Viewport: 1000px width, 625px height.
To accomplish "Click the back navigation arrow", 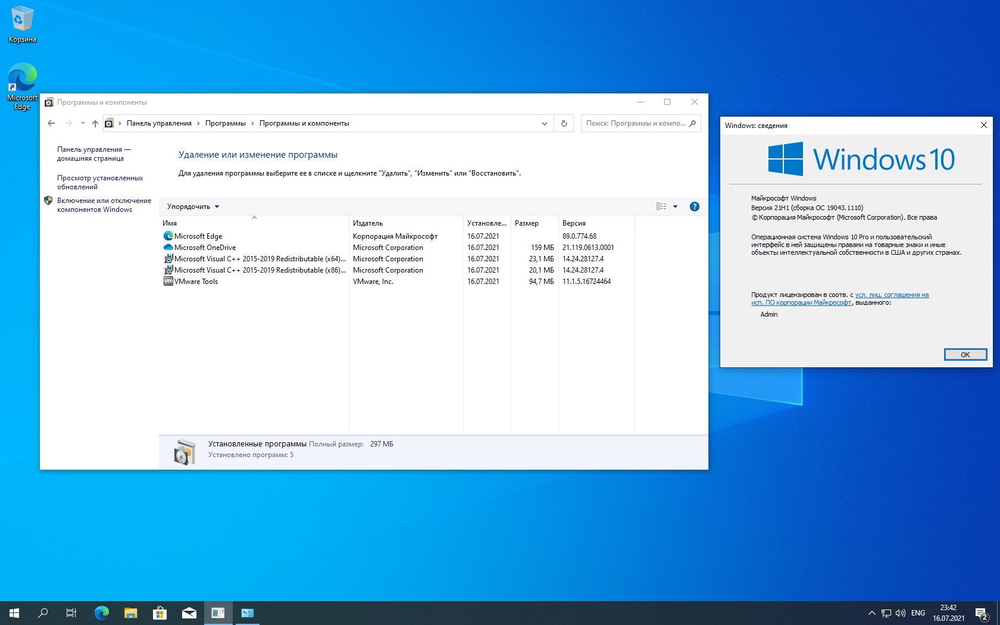I will click(51, 123).
